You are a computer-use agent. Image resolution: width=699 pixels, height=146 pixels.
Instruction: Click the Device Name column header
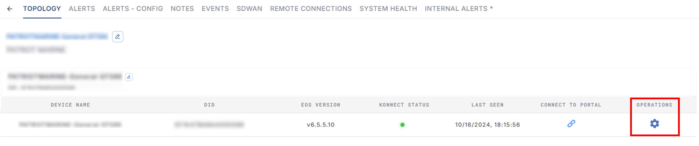(x=70, y=105)
